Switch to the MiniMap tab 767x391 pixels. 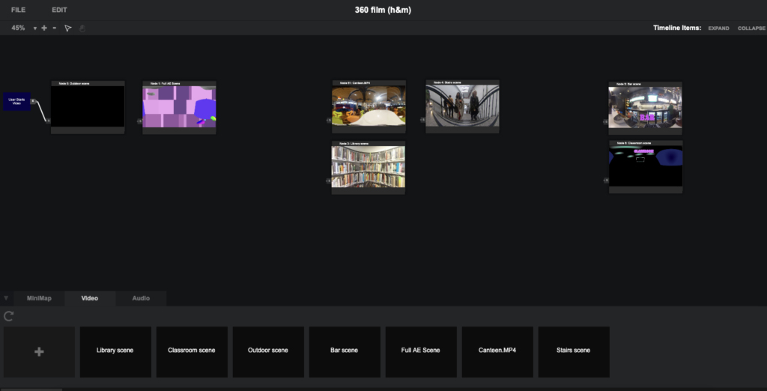(x=39, y=298)
